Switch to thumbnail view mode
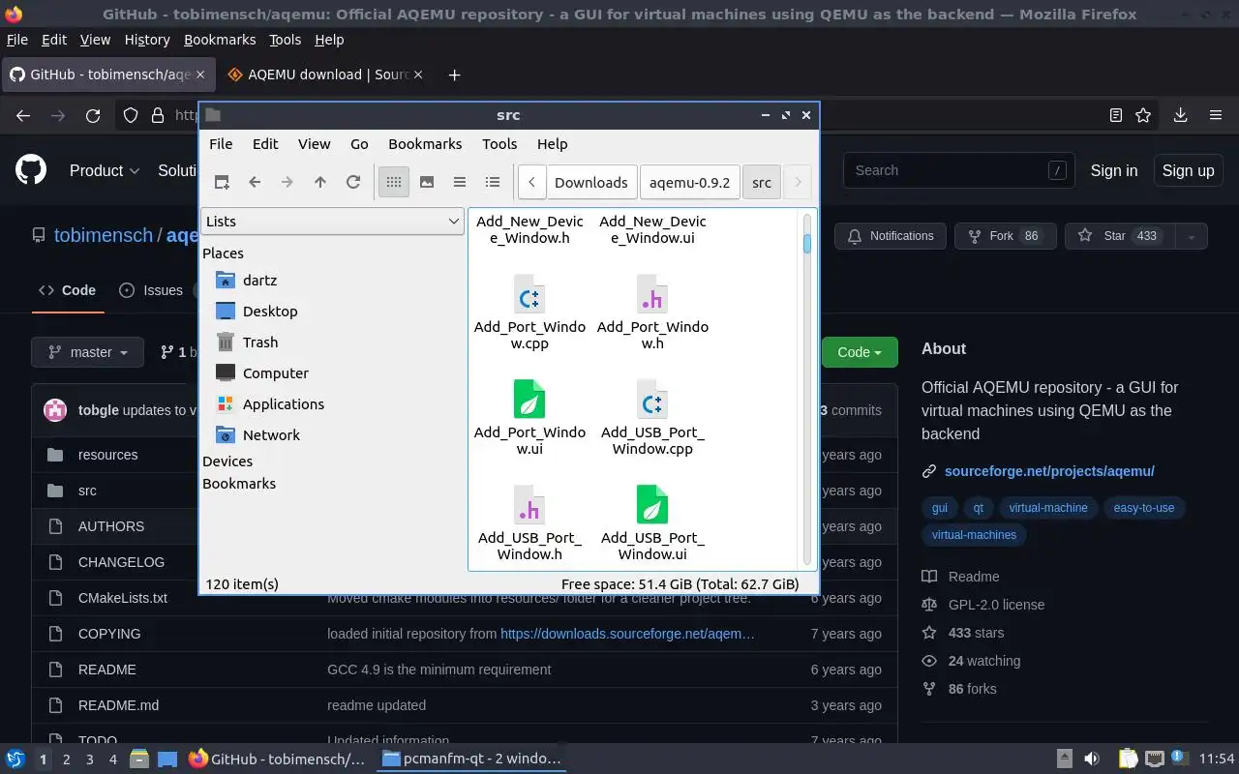This screenshot has height=774, width=1239. [x=427, y=182]
